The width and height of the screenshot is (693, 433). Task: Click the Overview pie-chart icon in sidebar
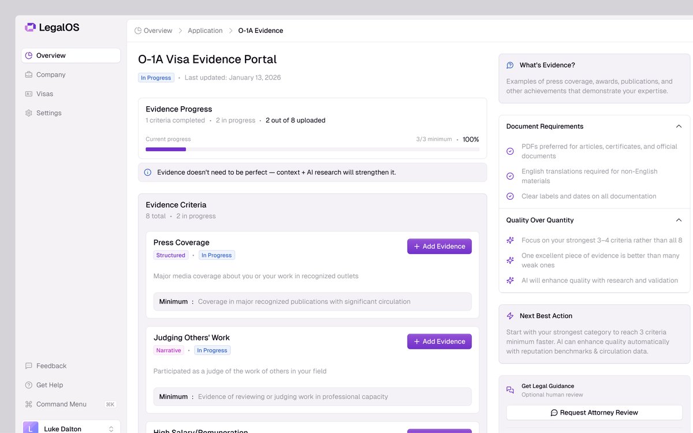tap(29, 55)
